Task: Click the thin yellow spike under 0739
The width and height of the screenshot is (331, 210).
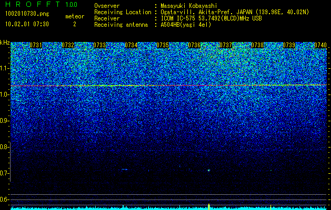Action: coord(270,207)
